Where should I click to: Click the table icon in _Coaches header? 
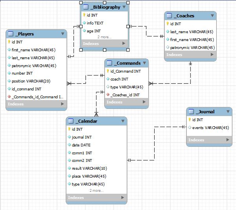(169, 15)
